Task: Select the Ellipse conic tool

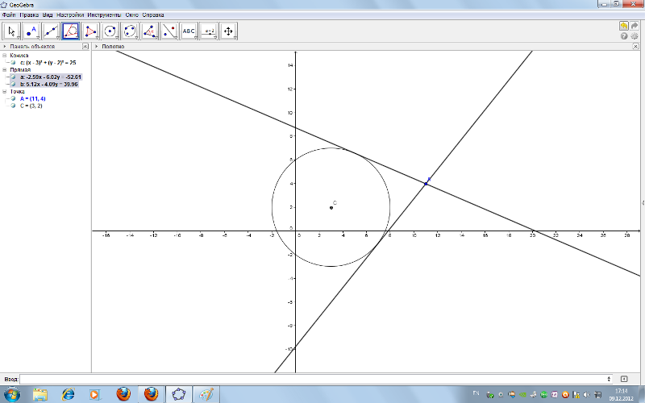Action: tap(130, 31)
